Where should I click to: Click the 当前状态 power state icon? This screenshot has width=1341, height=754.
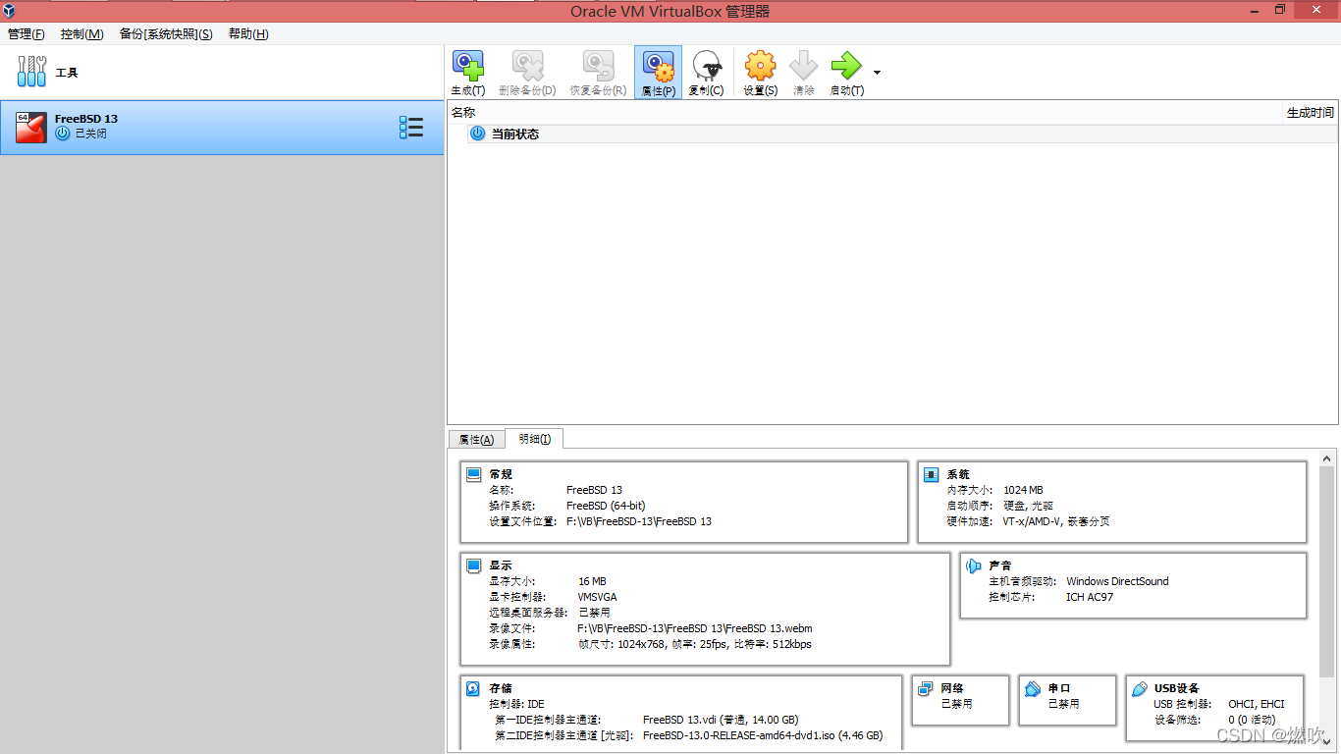[478, 134]
